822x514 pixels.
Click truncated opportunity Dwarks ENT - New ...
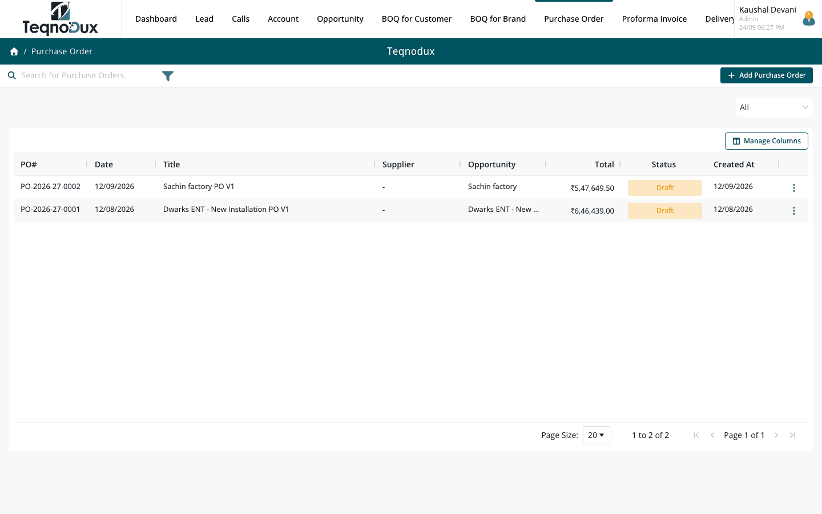pyautogui.click(x=503, y=210)
